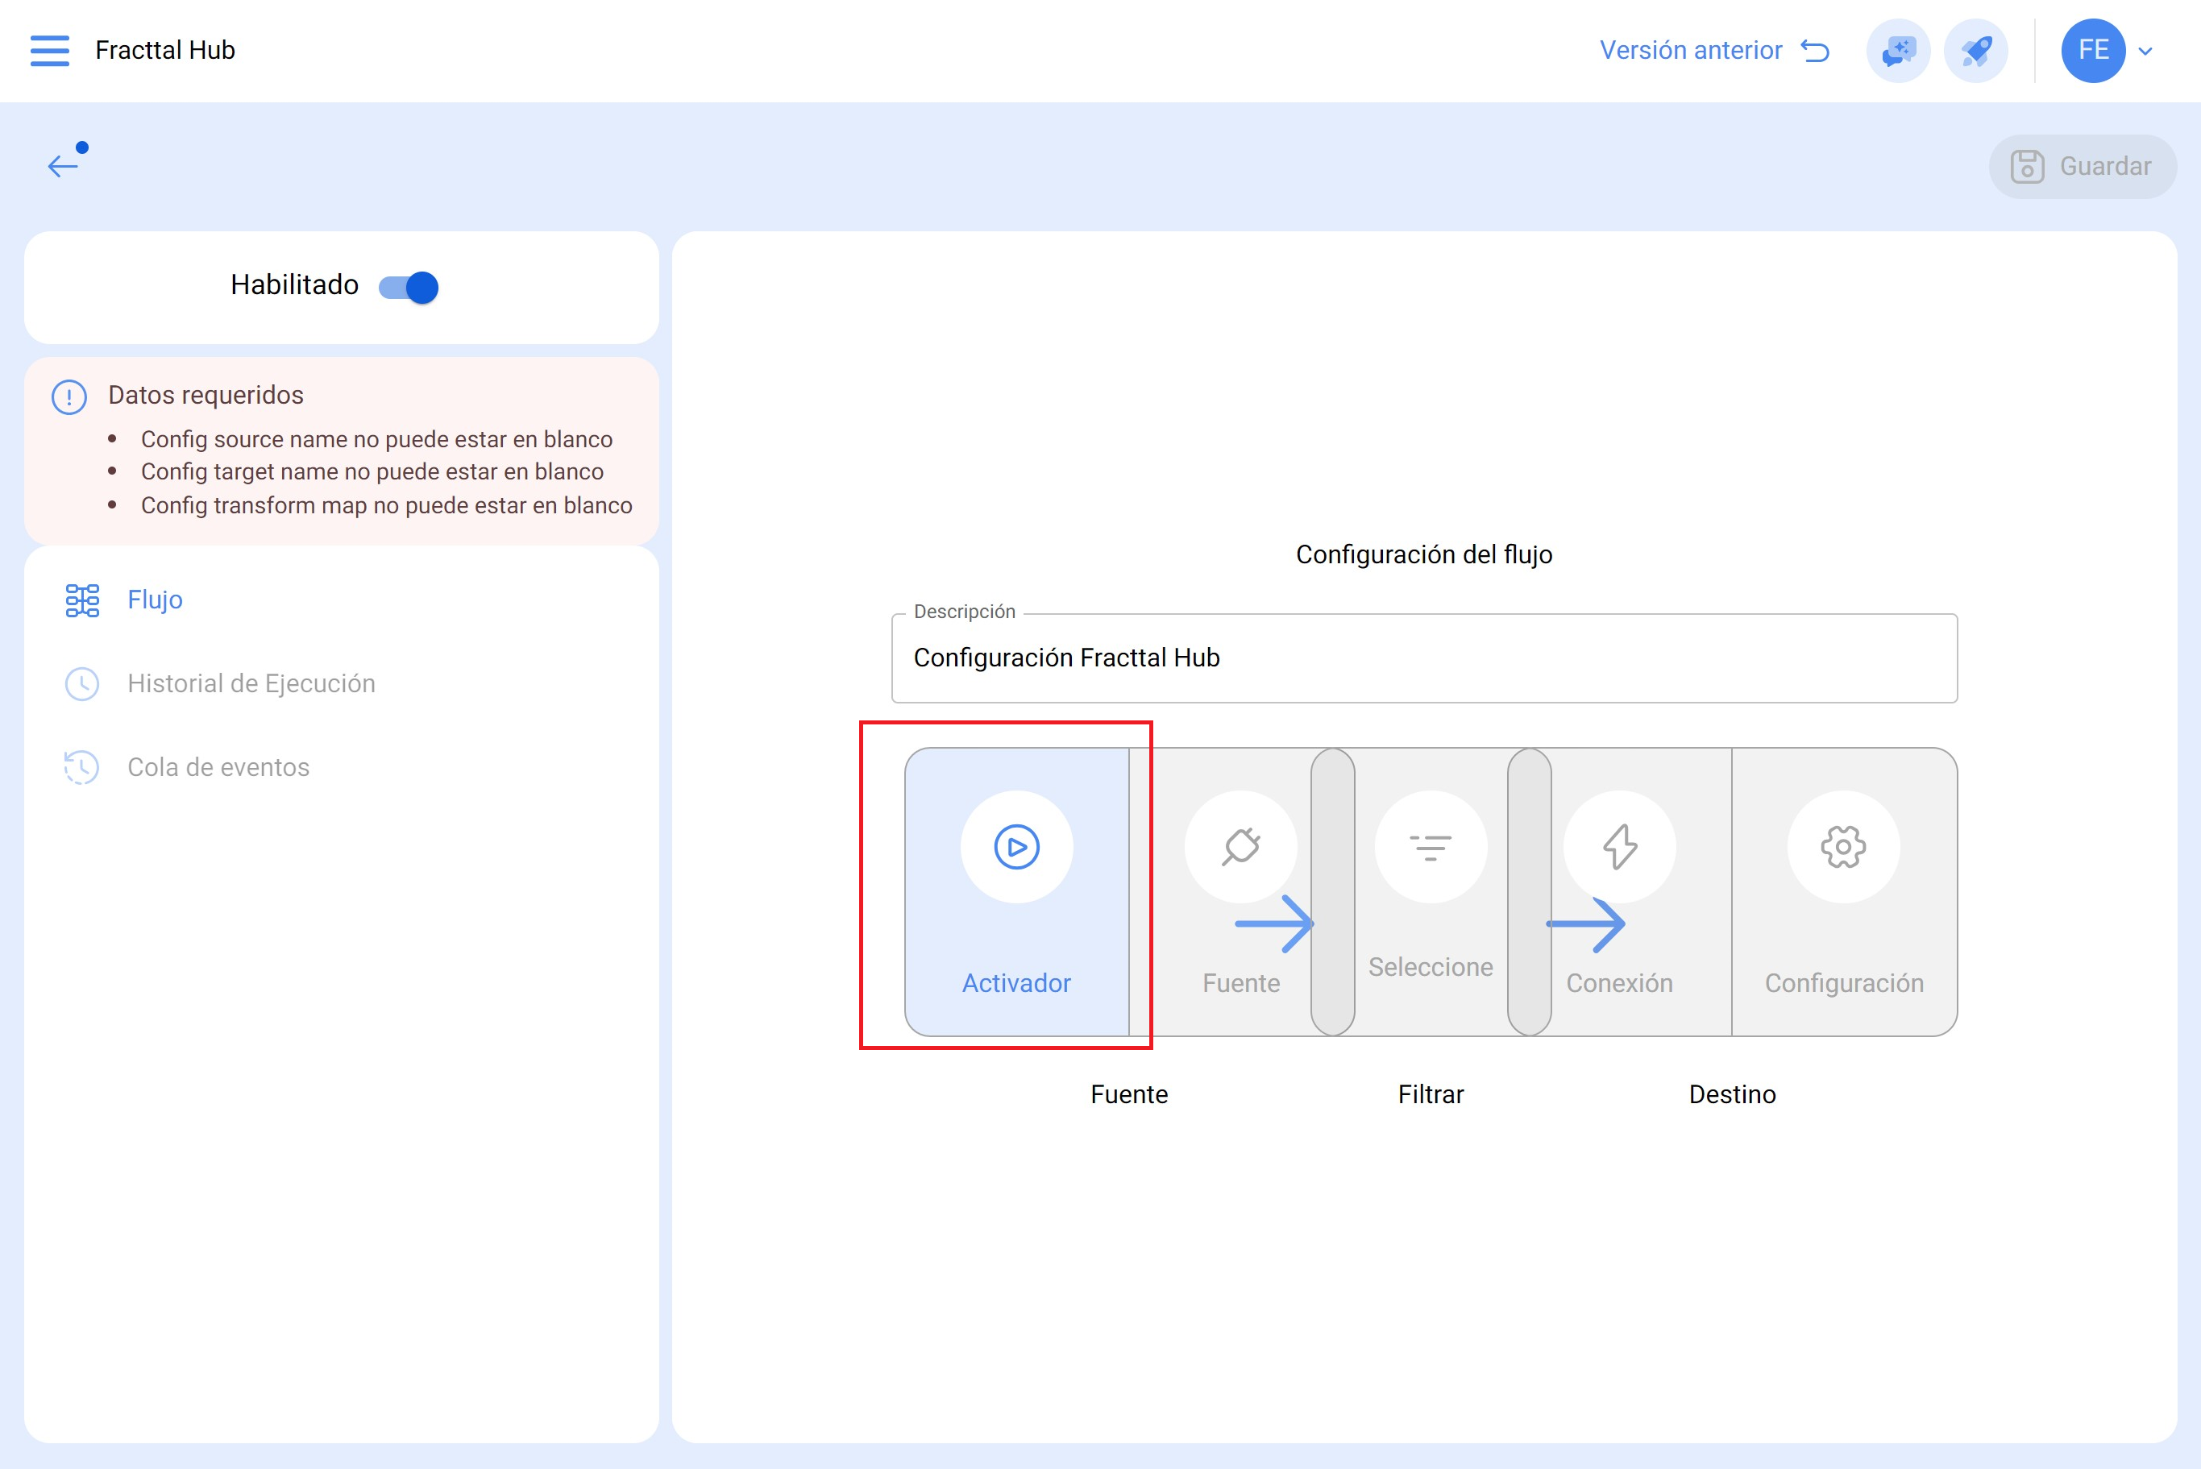Click the Conexión lightning icon
The height and width of the screenshot is (1469, 2201).
pyautogui.click(x=1619, y=847)
